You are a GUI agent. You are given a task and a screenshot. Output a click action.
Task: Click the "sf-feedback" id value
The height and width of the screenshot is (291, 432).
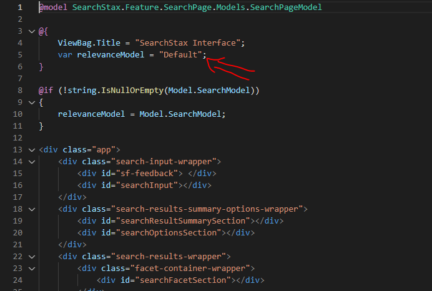(x=147, y=174)
